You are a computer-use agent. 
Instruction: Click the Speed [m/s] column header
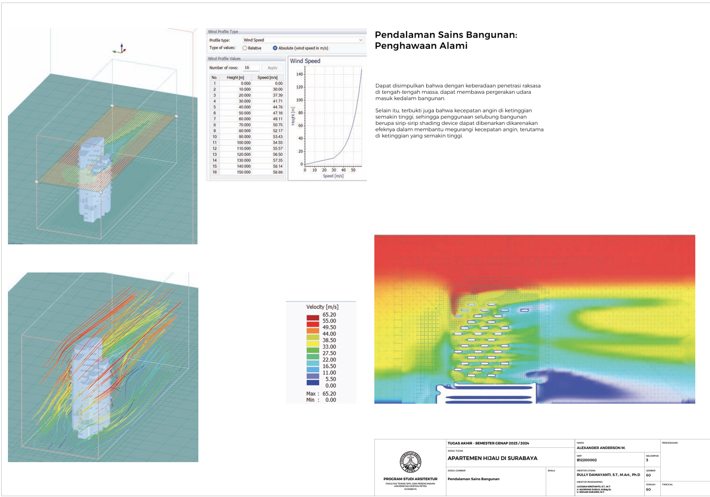click(267, 78)
